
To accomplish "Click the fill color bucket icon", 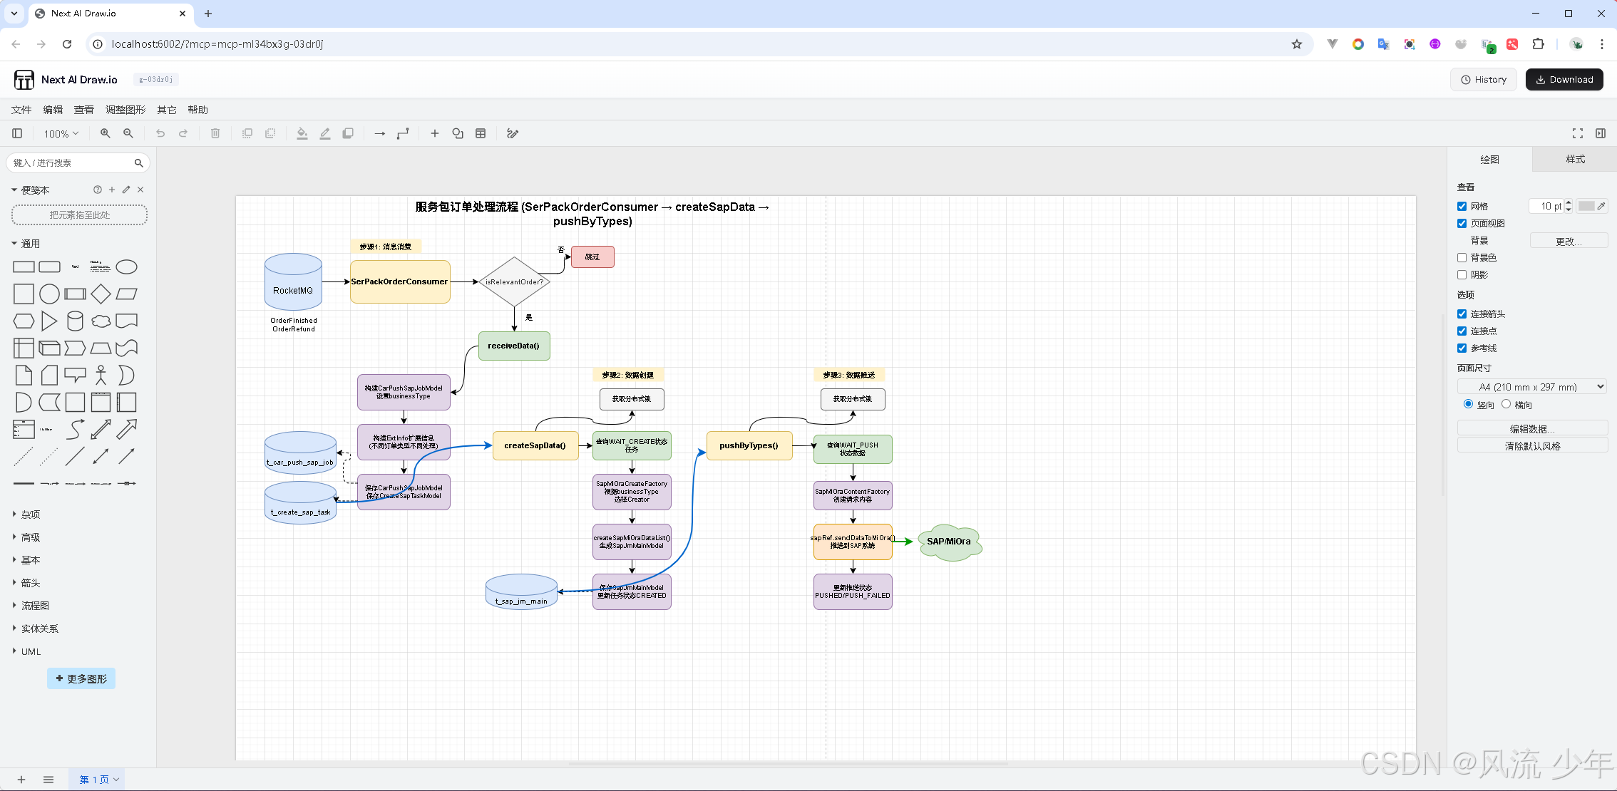I will pos(302,133).
